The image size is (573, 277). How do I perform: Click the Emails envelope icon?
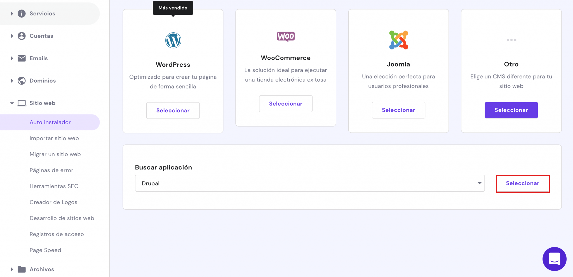point(22,58)
